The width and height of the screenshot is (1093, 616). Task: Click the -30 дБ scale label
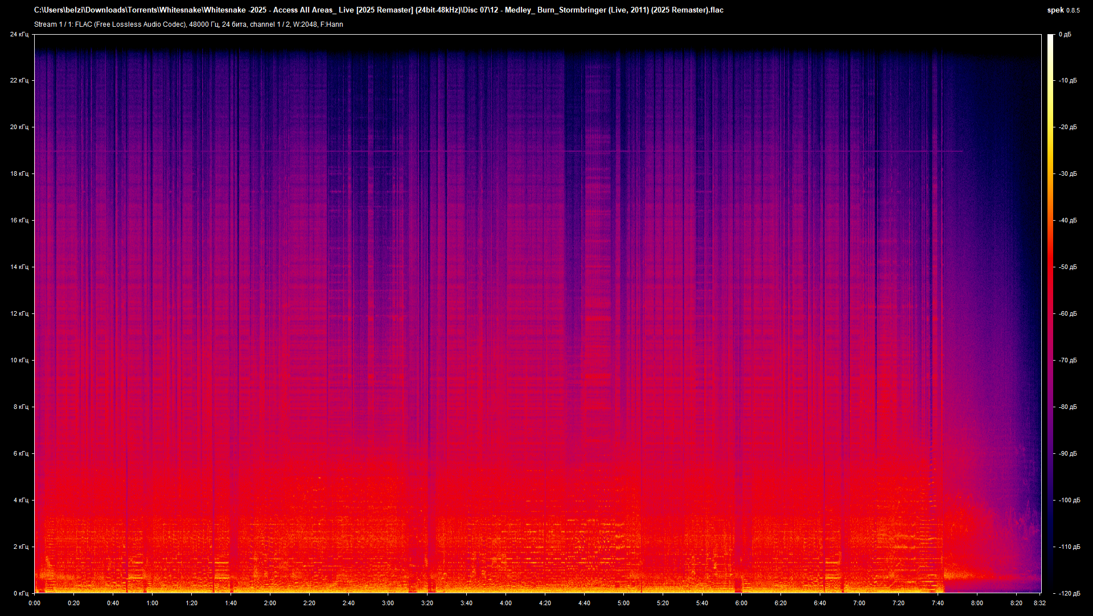[1068, 173]
